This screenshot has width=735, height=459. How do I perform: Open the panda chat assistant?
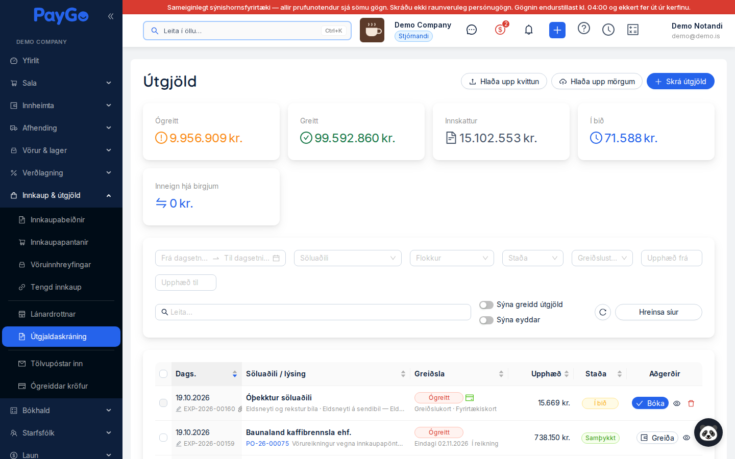point(708,432)
